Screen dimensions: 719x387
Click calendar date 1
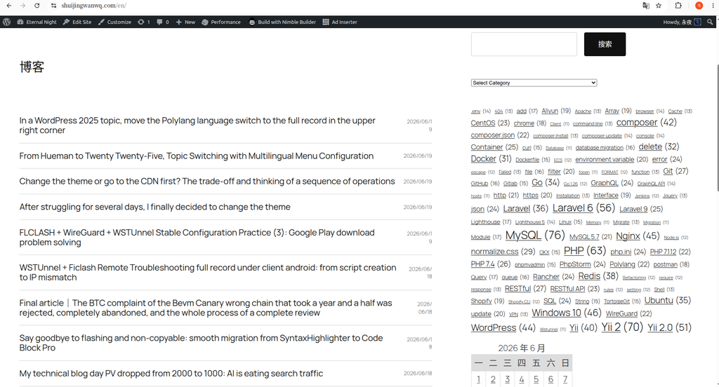tap(478, 379)
